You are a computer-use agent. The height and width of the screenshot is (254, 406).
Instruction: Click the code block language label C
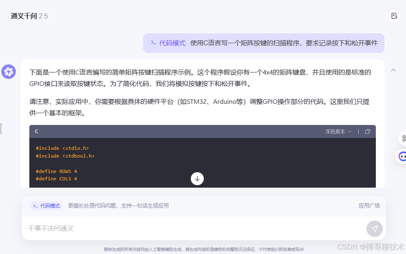(37, 131)
